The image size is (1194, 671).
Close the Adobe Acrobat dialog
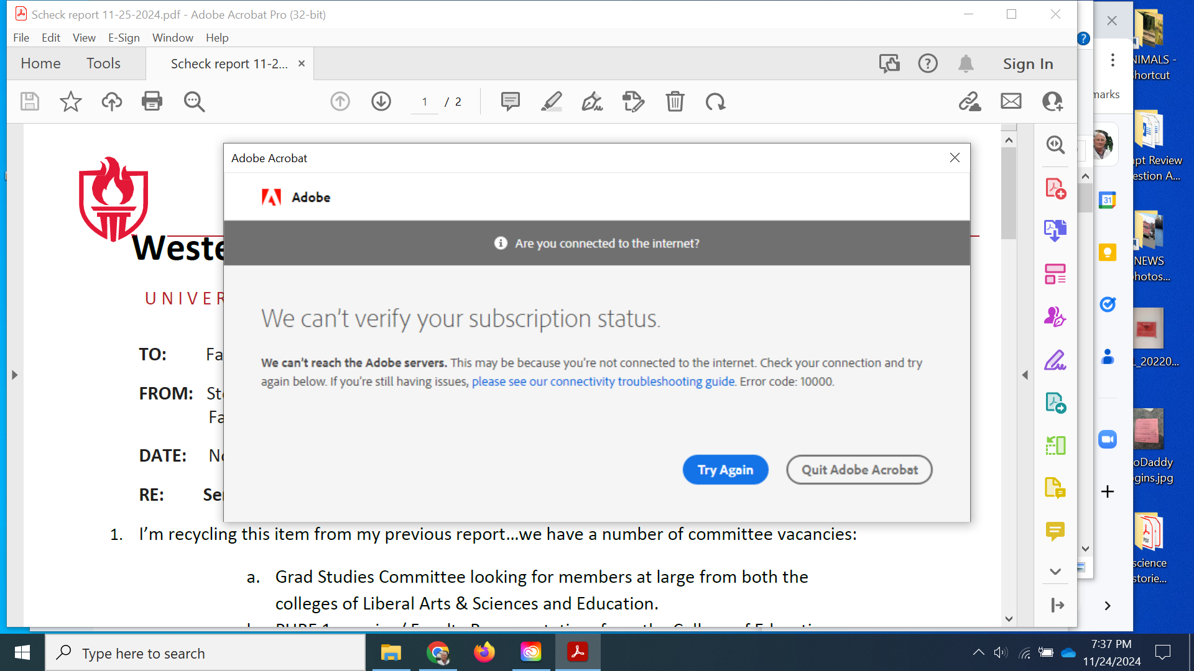tap(955, 158)
